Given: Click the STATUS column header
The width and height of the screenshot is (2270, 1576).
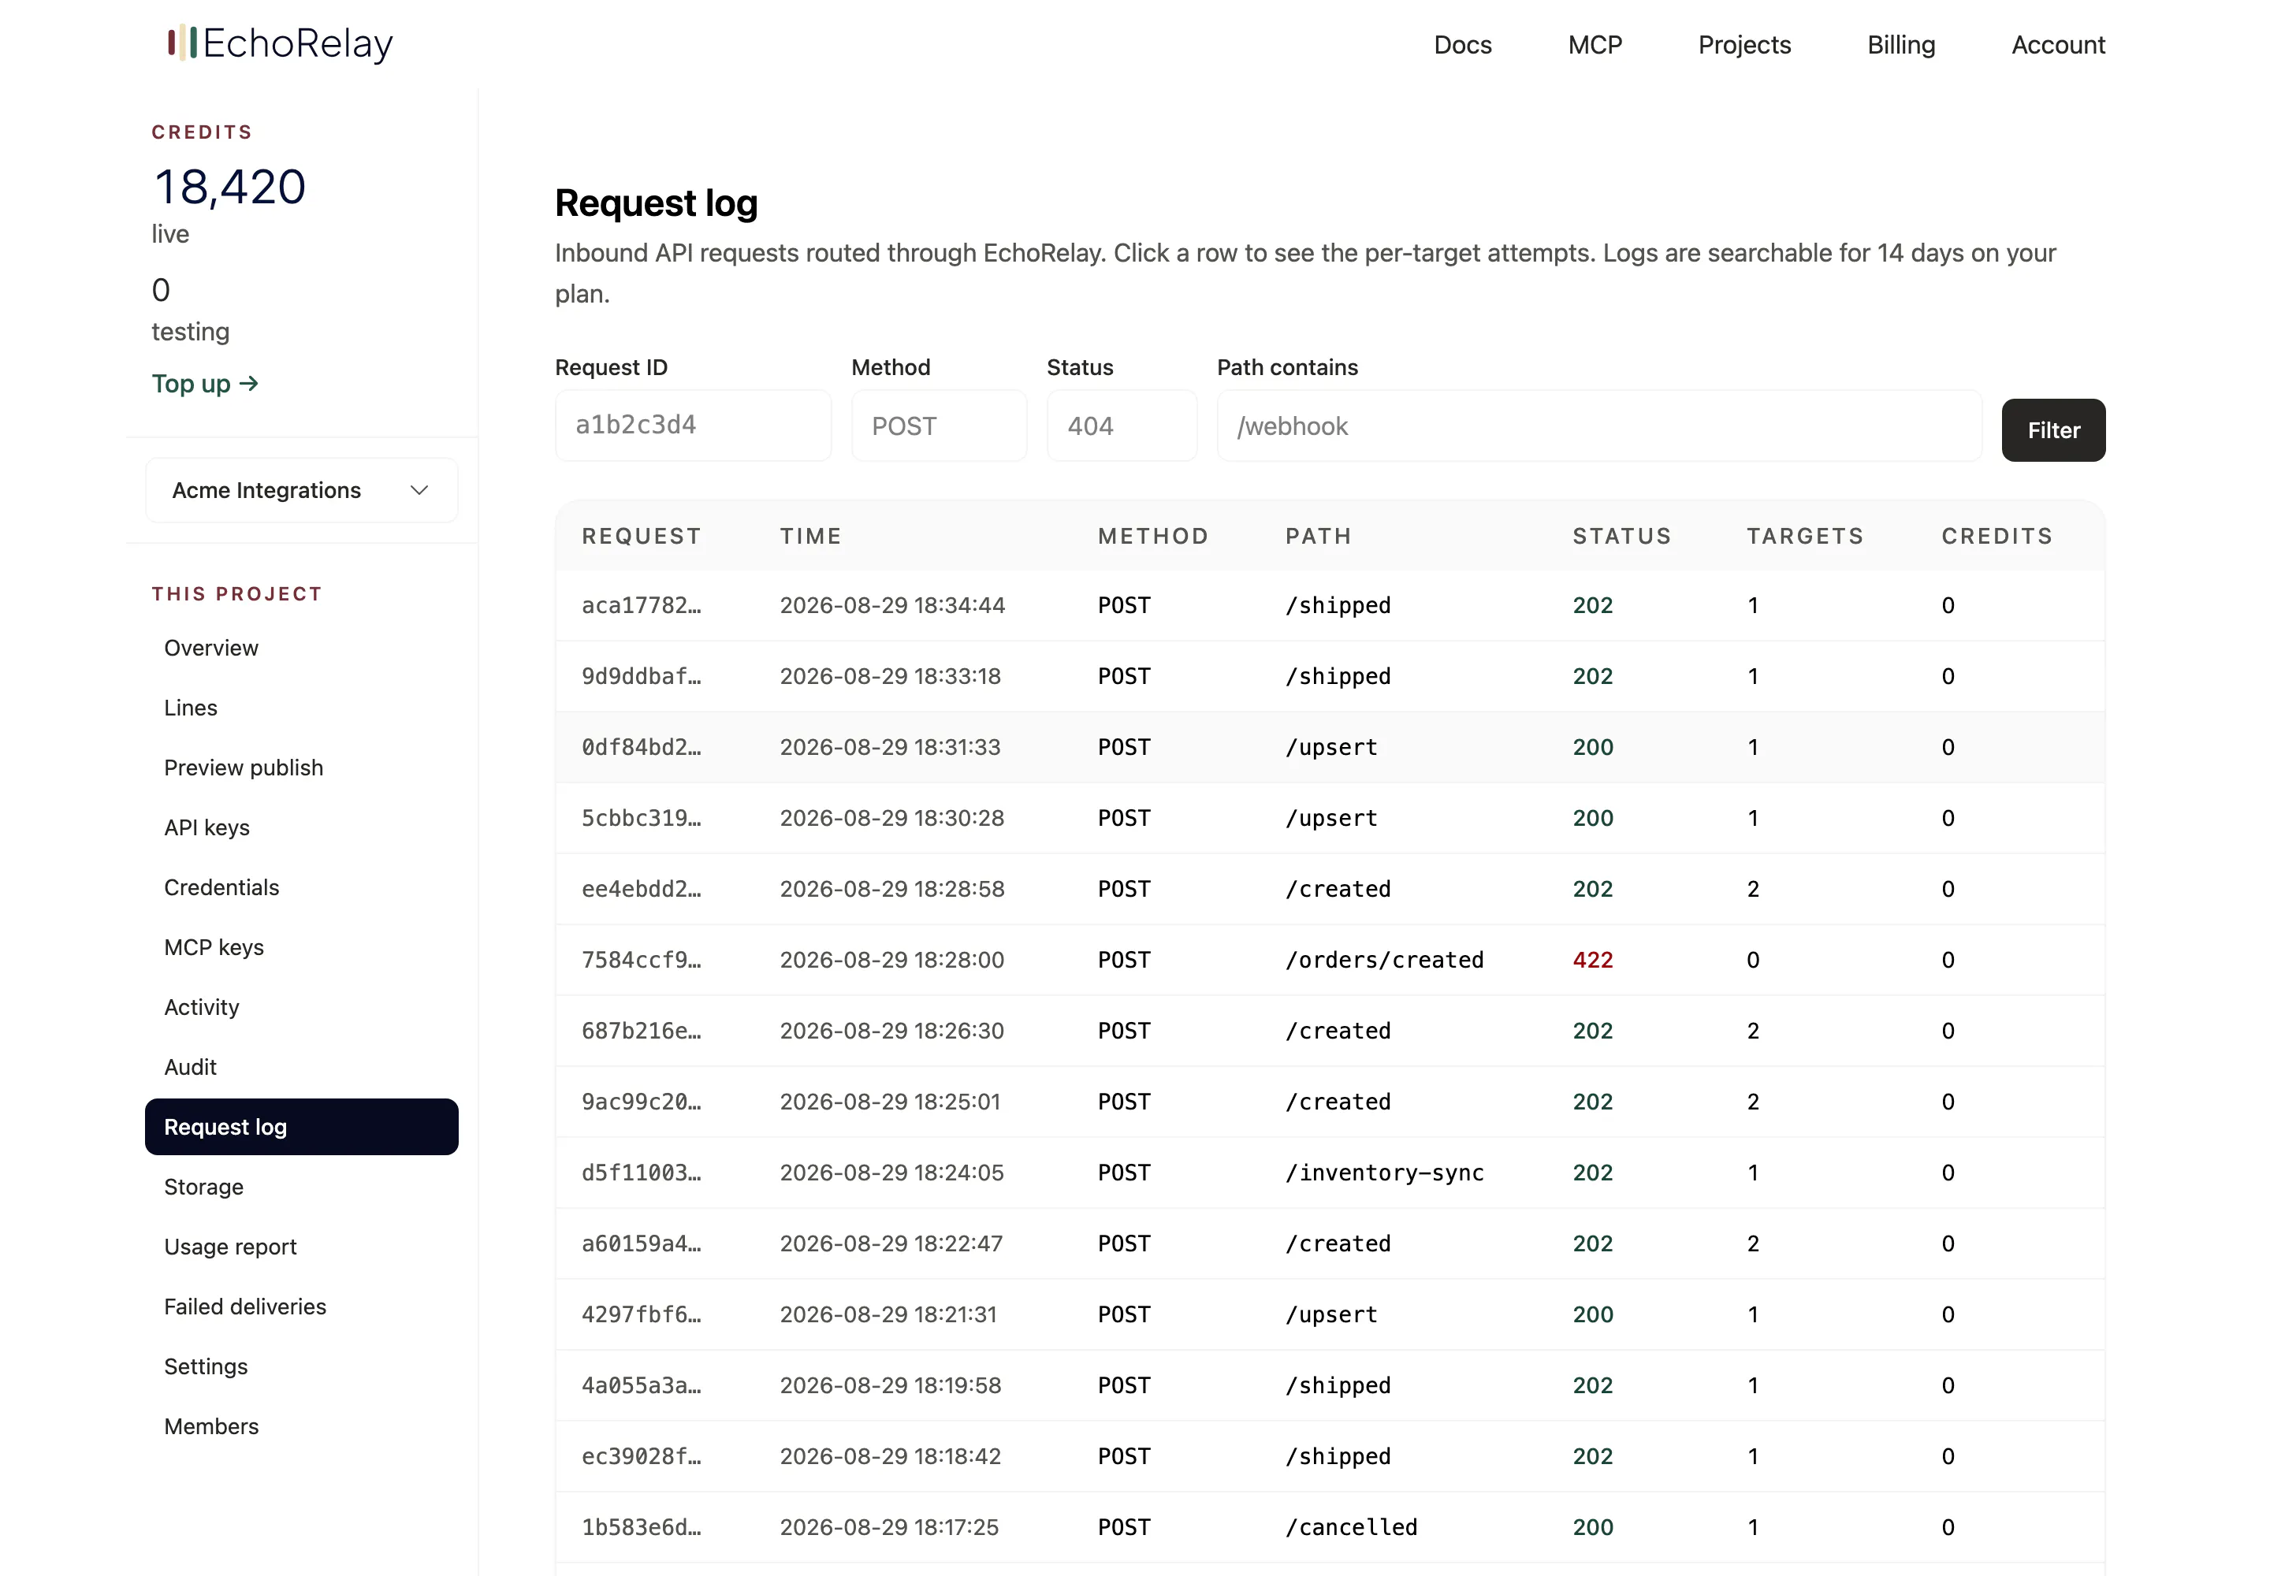Looking at the screenshot, I should tap(1621, 536).
